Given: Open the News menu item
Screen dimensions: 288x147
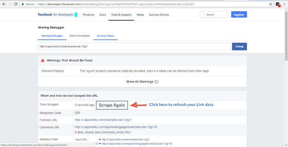Looking at the screenshot, I should pyautogui.click(x=140, y=15).
